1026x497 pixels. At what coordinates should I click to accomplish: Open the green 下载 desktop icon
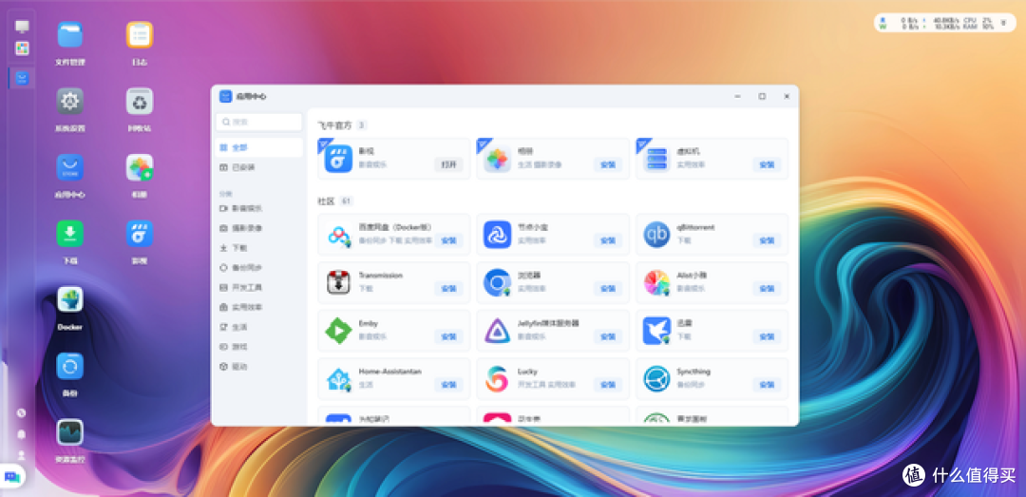[x=70, y=234]
